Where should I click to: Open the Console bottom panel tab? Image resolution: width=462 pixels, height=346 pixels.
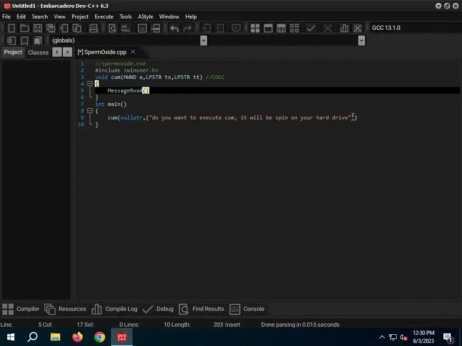247,309
